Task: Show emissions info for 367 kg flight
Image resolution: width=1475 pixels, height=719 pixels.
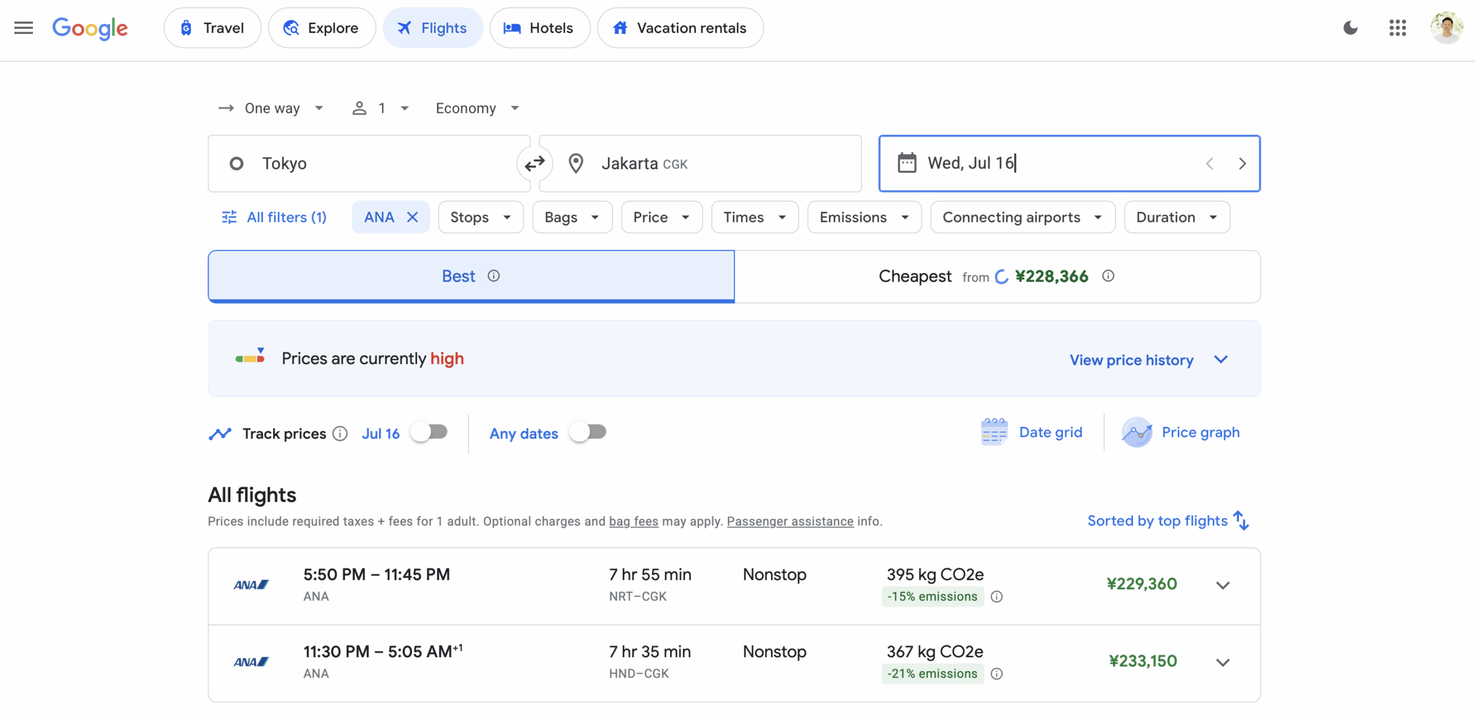Action: (x=997, y=674)
